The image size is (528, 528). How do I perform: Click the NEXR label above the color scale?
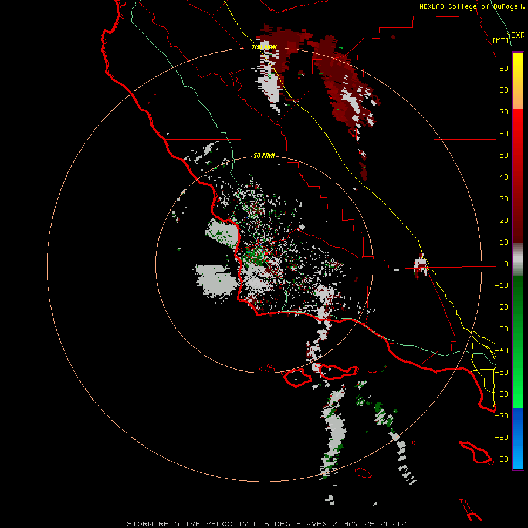[516, 35]
